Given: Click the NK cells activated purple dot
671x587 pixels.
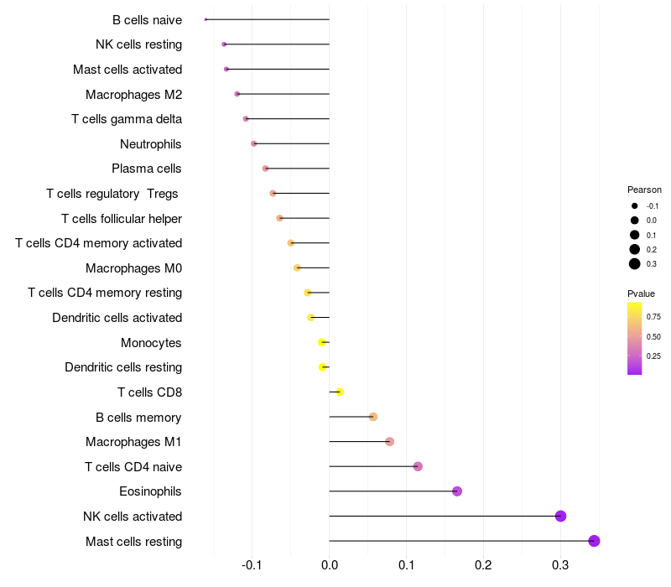Looking at the screenshot, I should (560, 516).
